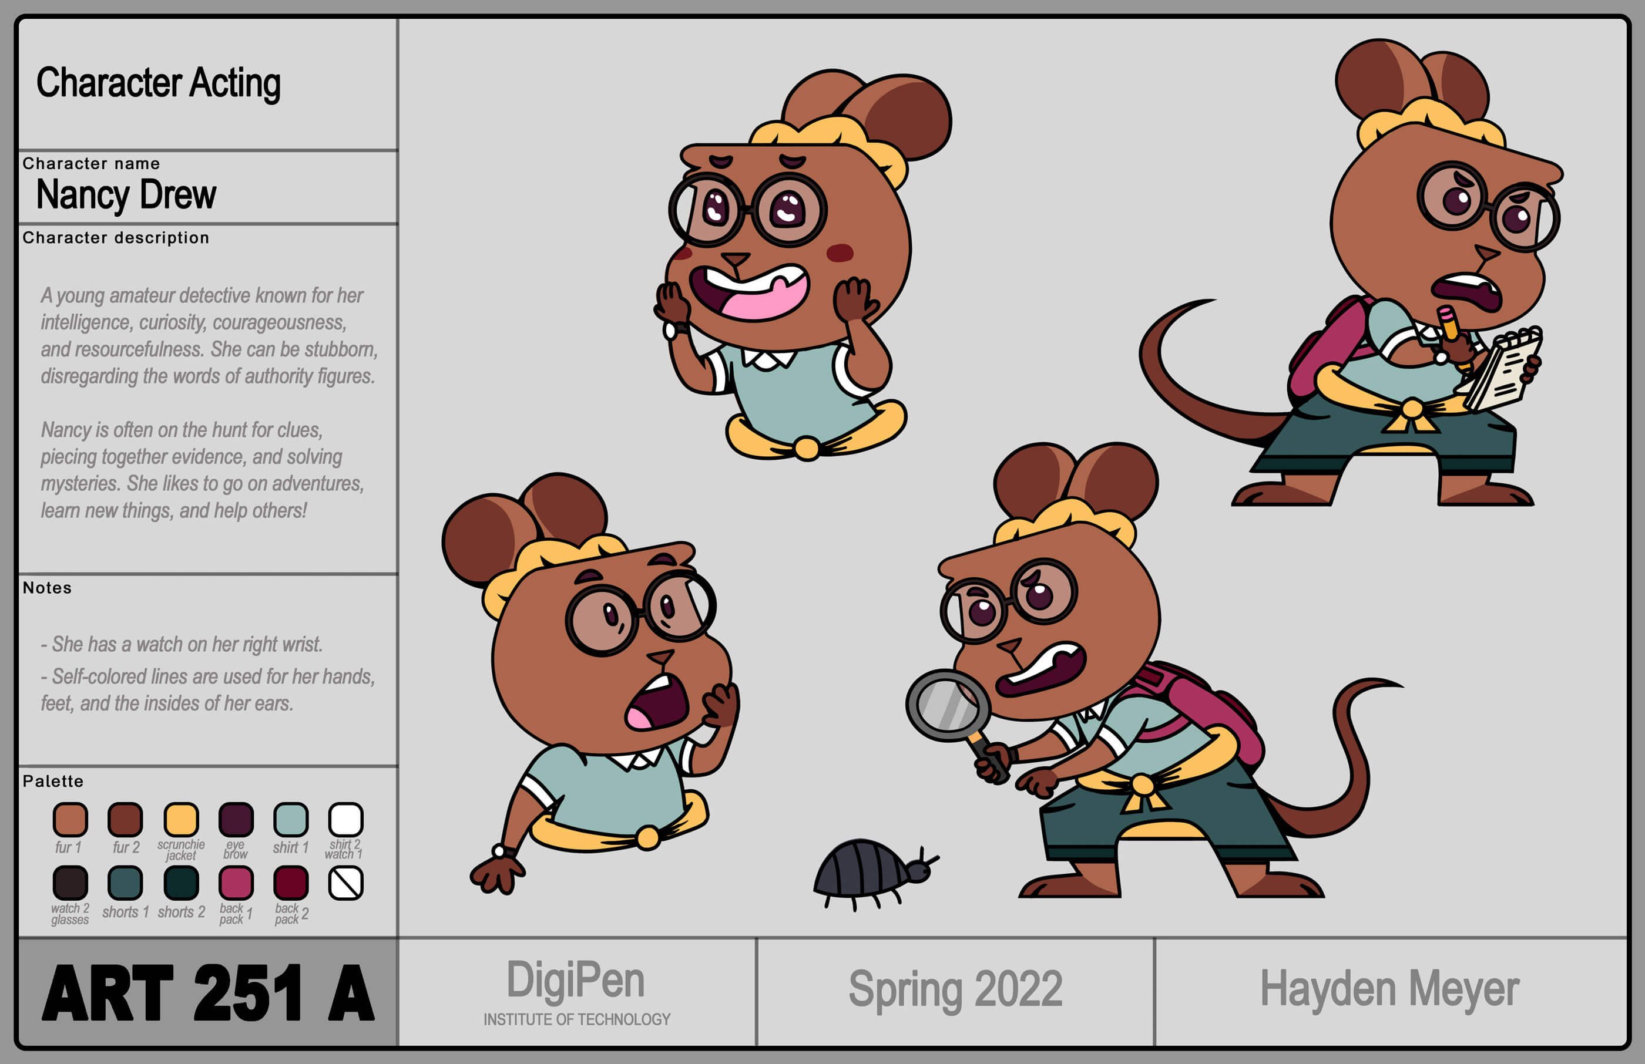Select the shirt 1 light teal swatch

point(291,820)
